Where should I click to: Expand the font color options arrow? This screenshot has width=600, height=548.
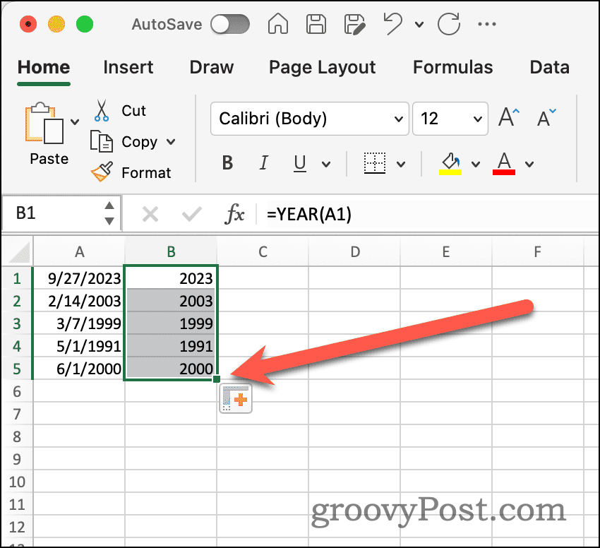529,165
